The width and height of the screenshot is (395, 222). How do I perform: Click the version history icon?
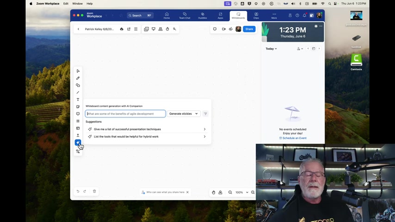point(230,29)
